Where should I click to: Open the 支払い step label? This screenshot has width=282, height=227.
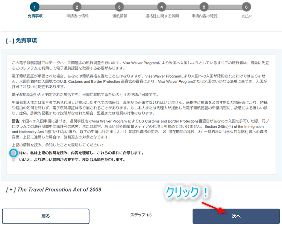pos(247,16)
